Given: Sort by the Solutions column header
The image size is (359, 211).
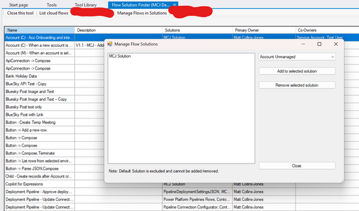Looking at the screenshot, I should tap(197, 30).
